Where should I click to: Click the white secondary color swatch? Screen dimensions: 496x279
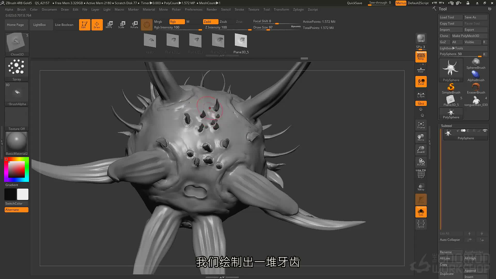(x=23, y=194)
